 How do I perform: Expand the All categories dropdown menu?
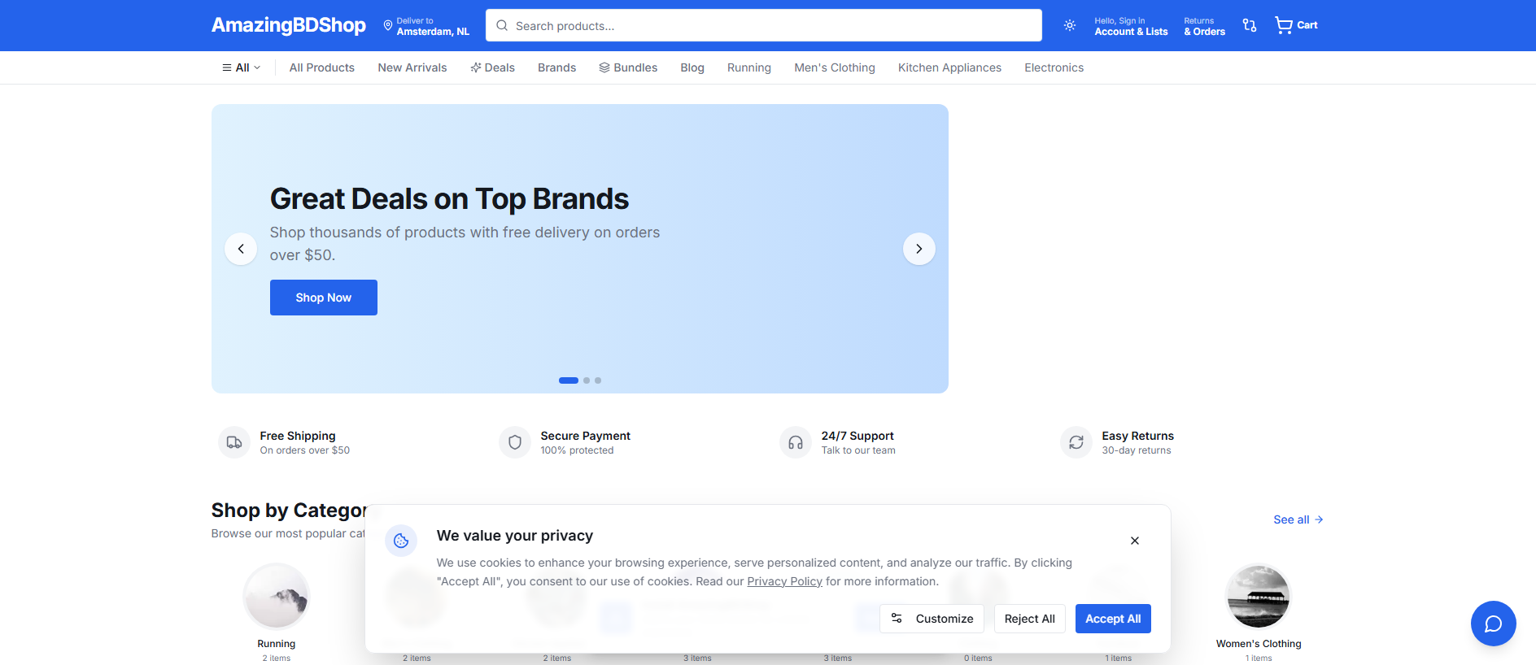pos(242,67)
